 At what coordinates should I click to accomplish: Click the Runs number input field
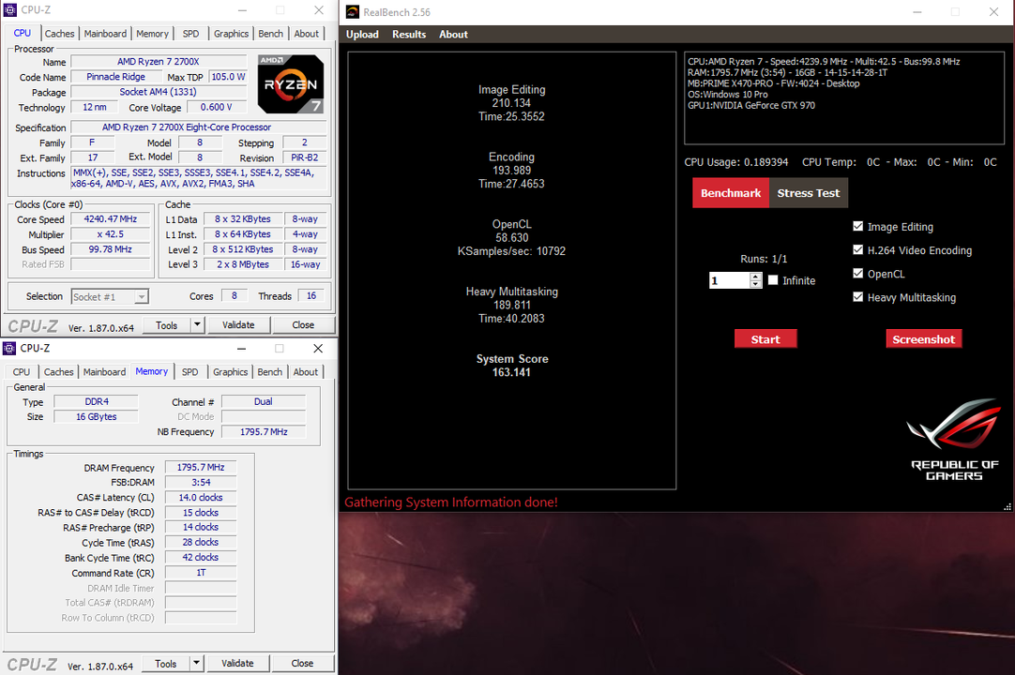point(730,280)
